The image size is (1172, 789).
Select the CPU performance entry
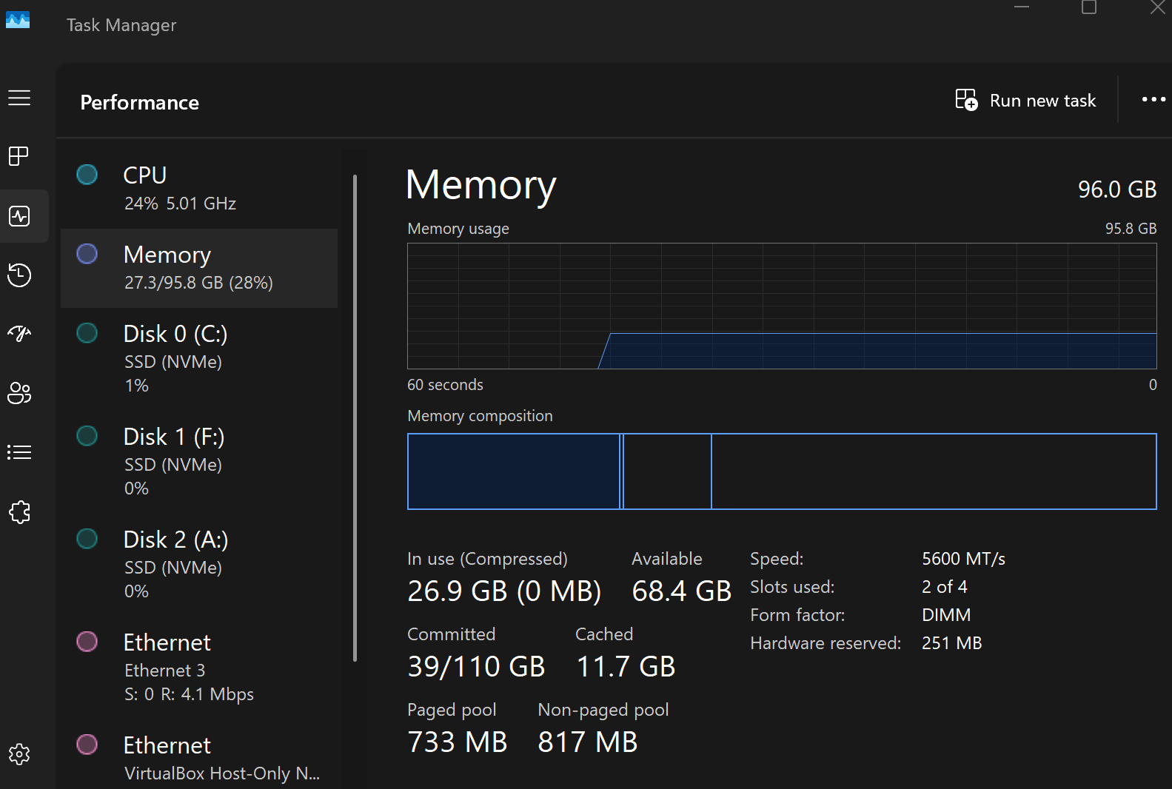(x=199, y=189)
